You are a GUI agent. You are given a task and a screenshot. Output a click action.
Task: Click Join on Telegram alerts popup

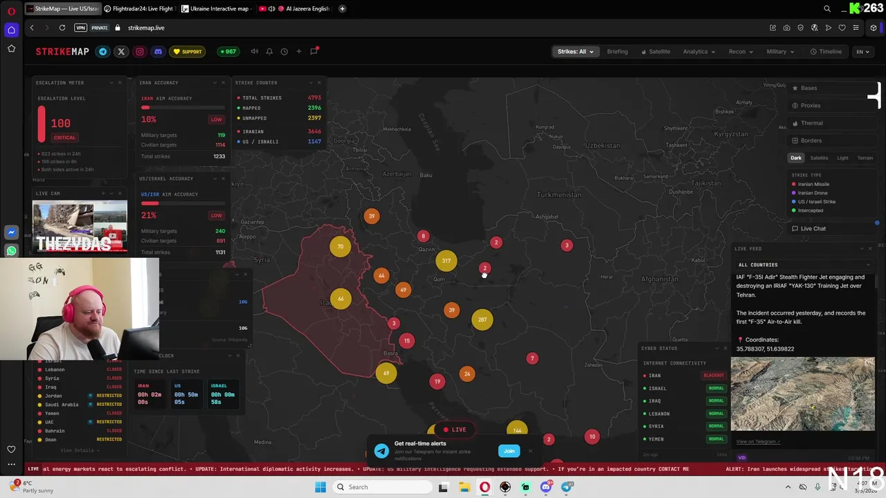pos(509,451)
